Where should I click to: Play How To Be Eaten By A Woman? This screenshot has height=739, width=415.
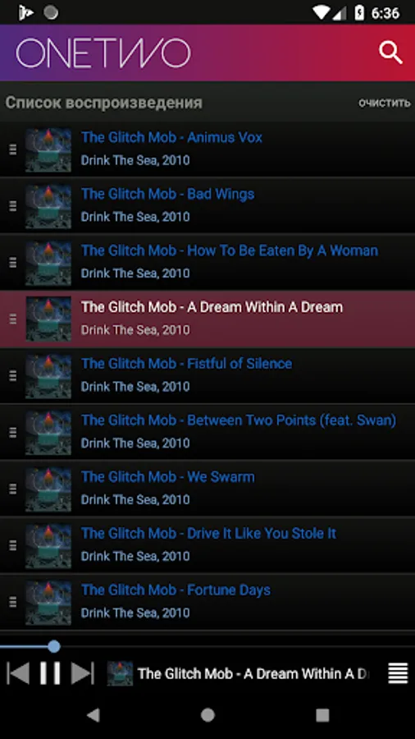coord(207,262)
